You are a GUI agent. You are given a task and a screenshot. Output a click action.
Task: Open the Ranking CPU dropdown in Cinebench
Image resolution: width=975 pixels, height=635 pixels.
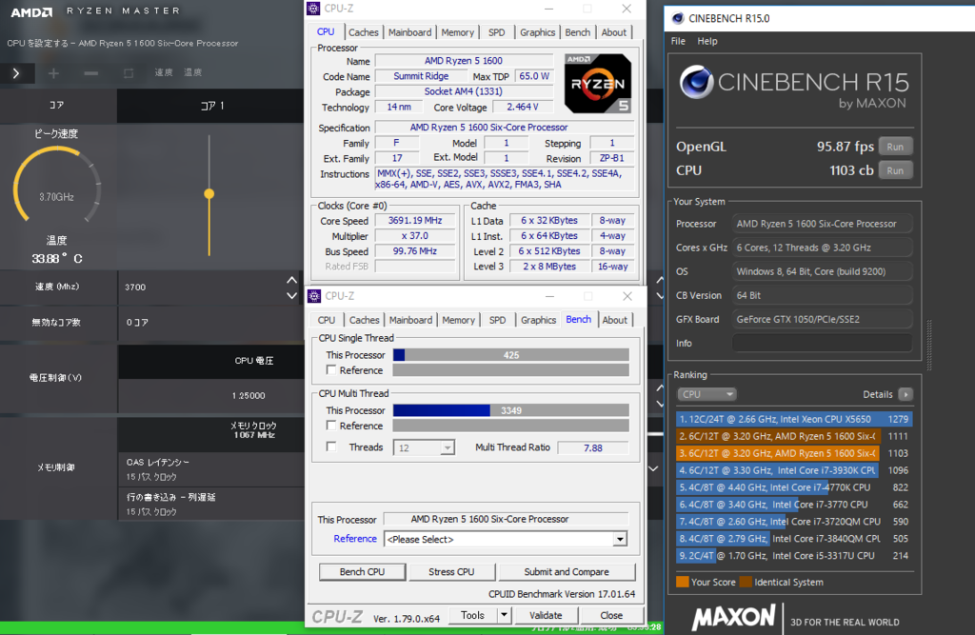(x=706, y=394)
